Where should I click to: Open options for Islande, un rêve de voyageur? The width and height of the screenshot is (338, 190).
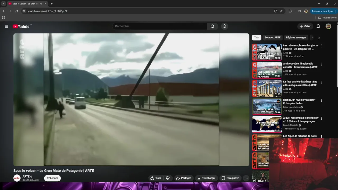click(322, 100)
